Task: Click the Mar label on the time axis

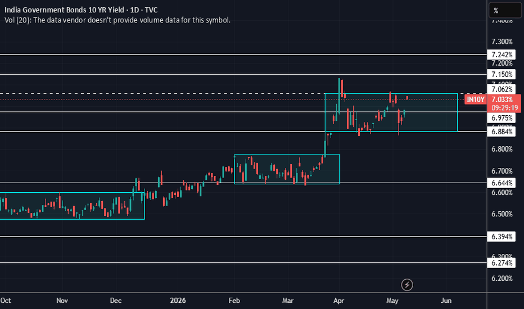Action: coord(288,301)
